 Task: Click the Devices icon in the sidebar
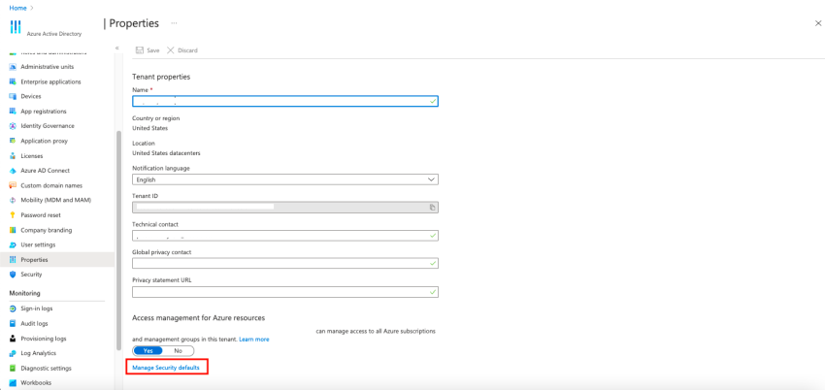(x=14, y=97)
